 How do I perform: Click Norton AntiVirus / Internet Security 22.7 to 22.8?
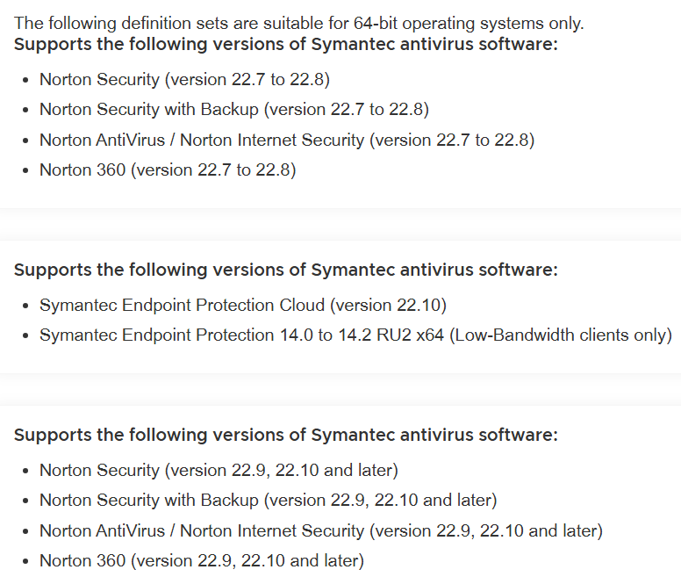(x=286, y=140)
